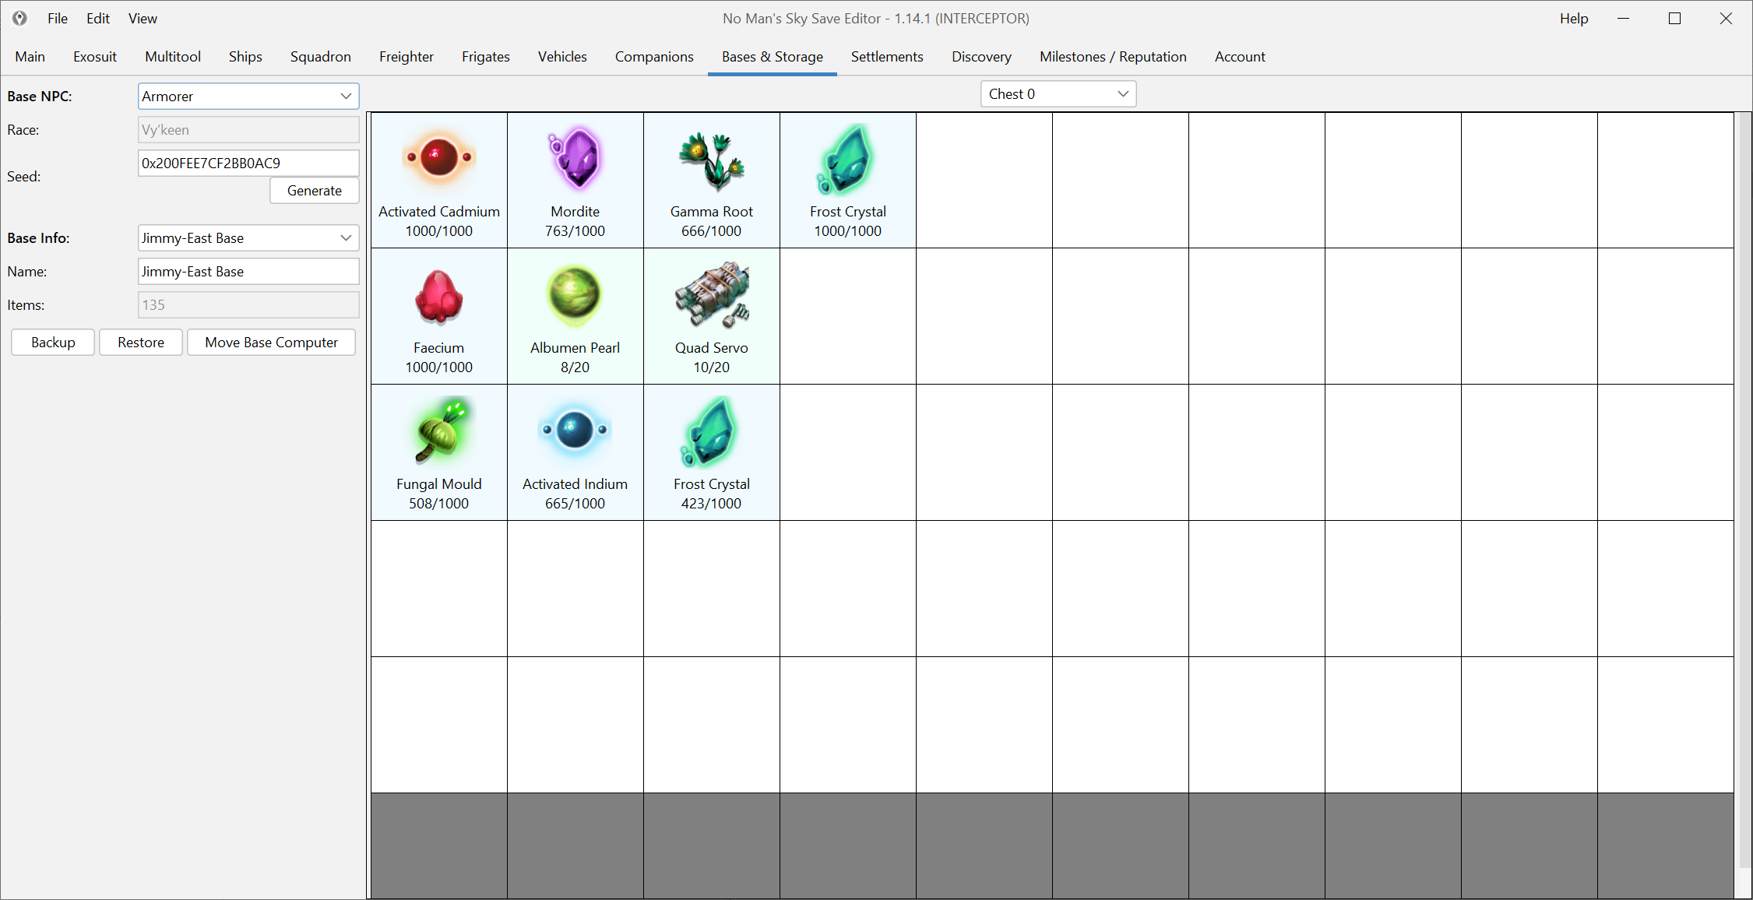1753x900 pixels.
Task: Click the Faecium red item icon
Action: [x=438, y=297]
